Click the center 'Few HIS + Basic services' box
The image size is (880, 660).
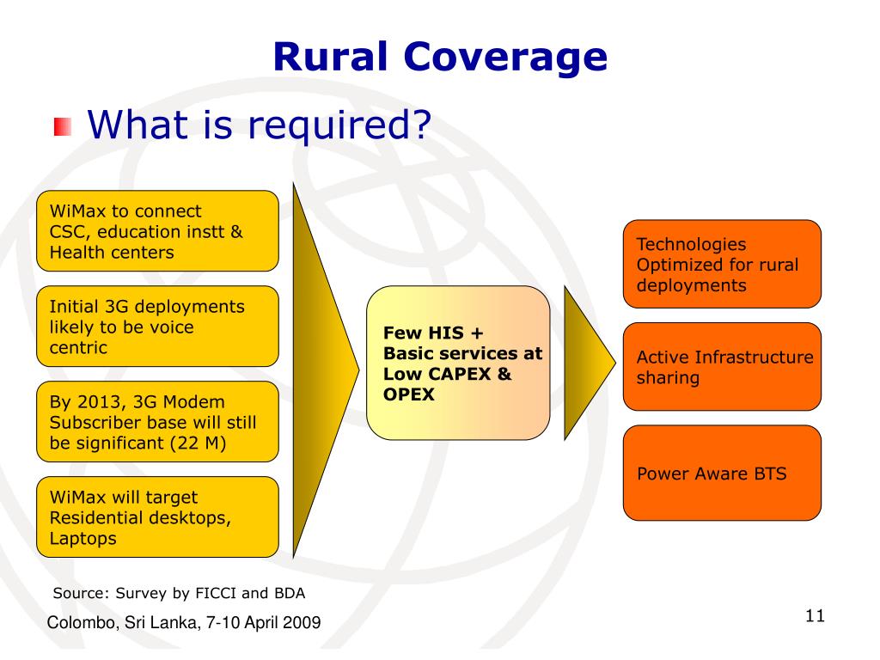[458, 364]
